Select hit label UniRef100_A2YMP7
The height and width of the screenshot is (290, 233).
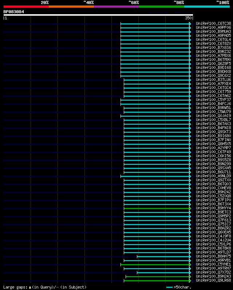(x=213, y=148)
